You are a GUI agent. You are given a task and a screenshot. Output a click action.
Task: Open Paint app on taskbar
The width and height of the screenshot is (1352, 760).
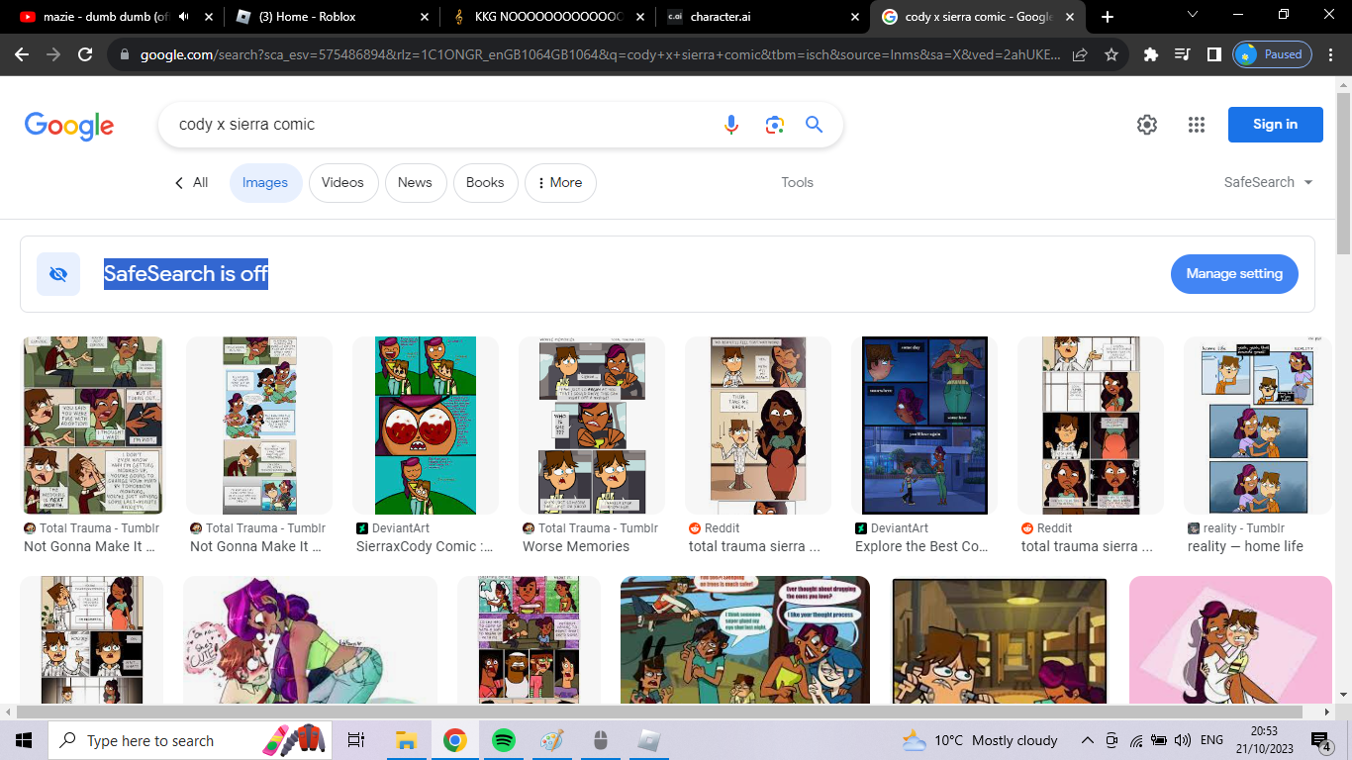pos(551,740)
